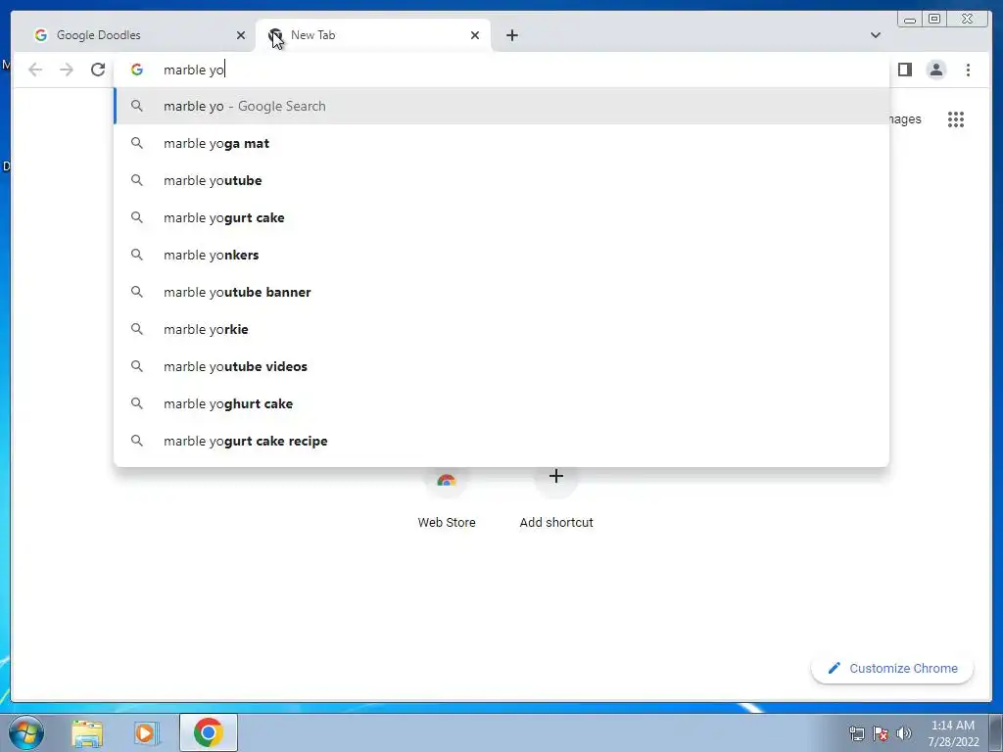The height and width of the screenshot is (752, 1003).
Task: Open the Windows Start menu
Action: click(26, 732)
